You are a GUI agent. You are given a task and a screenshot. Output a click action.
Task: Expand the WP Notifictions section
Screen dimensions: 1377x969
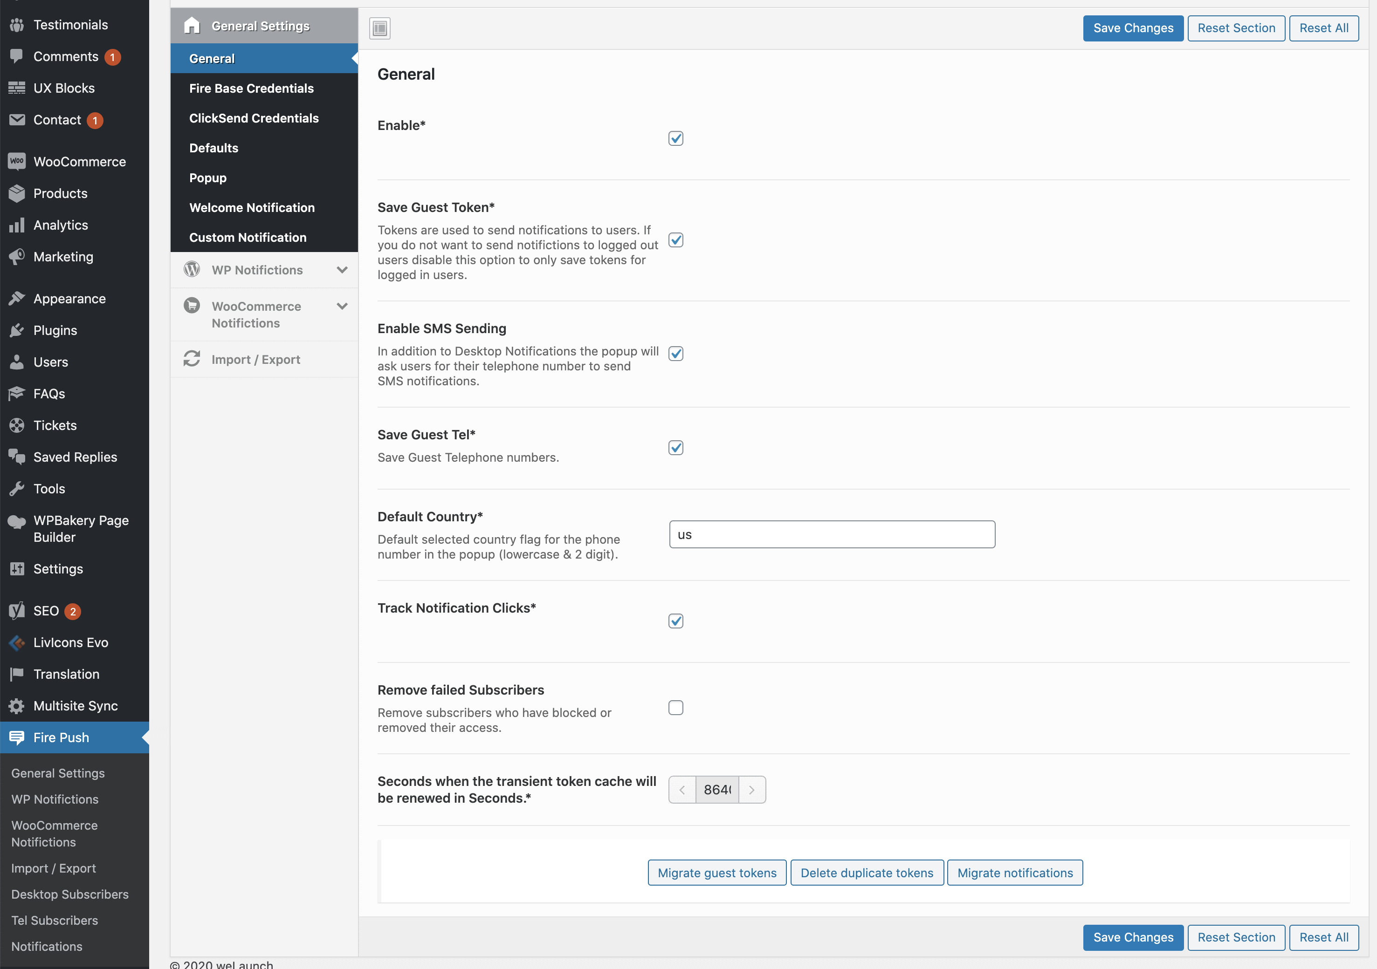pyautogui.click(x=342, y=270)
